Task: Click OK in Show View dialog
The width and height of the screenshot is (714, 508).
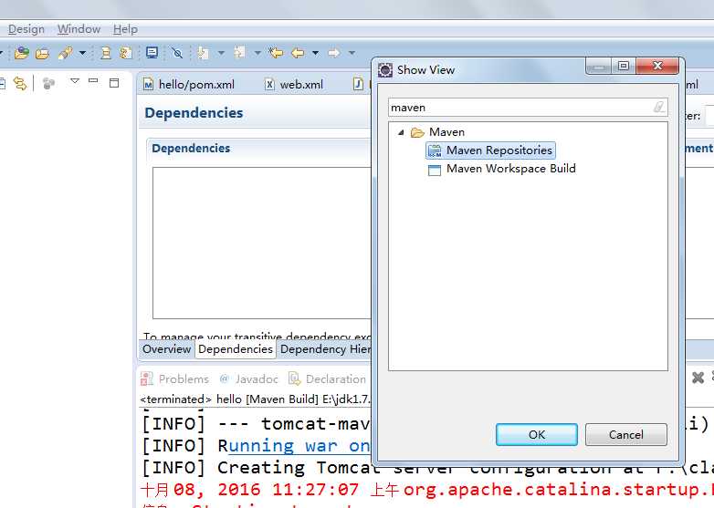Action: point(537,435)
